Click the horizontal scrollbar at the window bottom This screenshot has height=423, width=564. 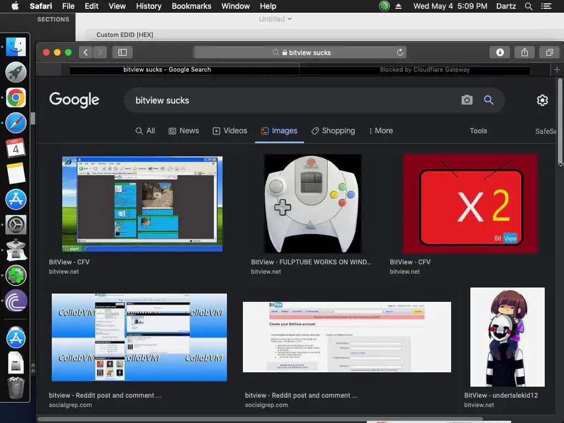coord(260,419)
